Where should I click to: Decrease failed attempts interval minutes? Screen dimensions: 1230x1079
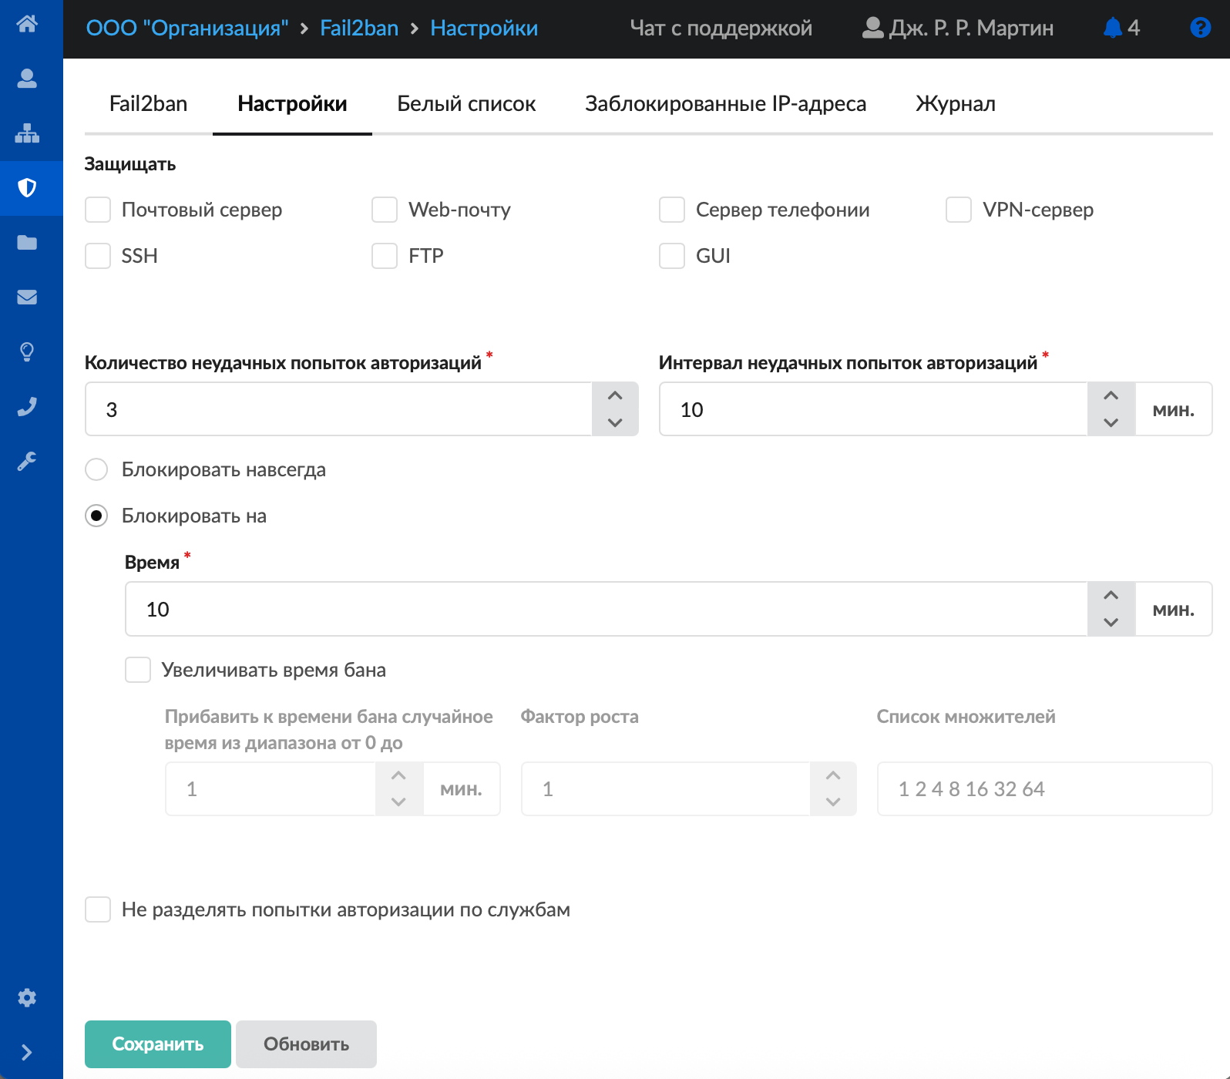click(x=1111, y=422)
